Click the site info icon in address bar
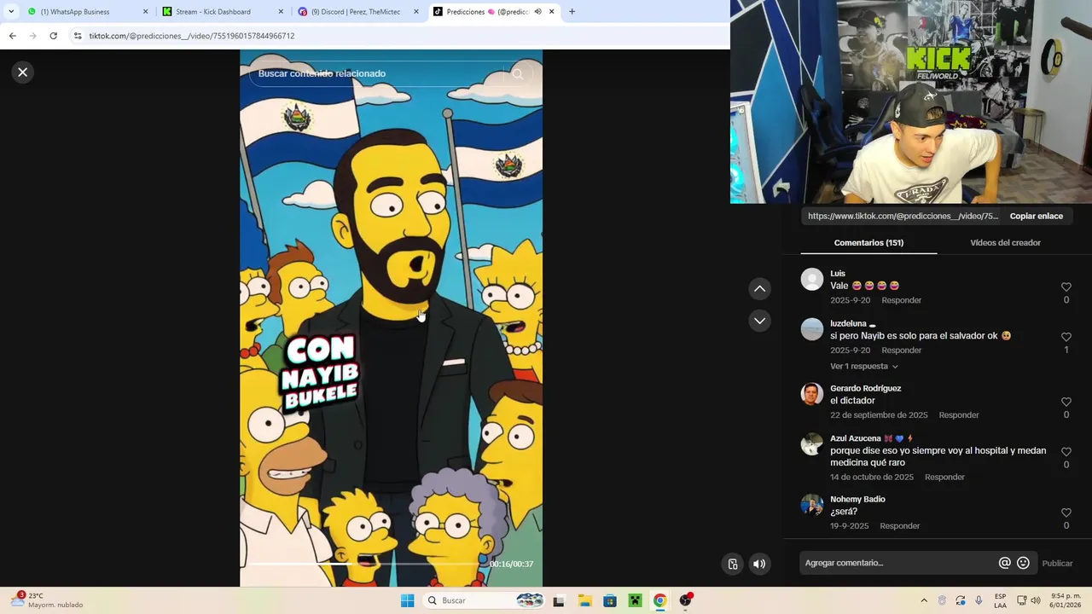The width and height of the screenshot is (1092, 614). 78,36
